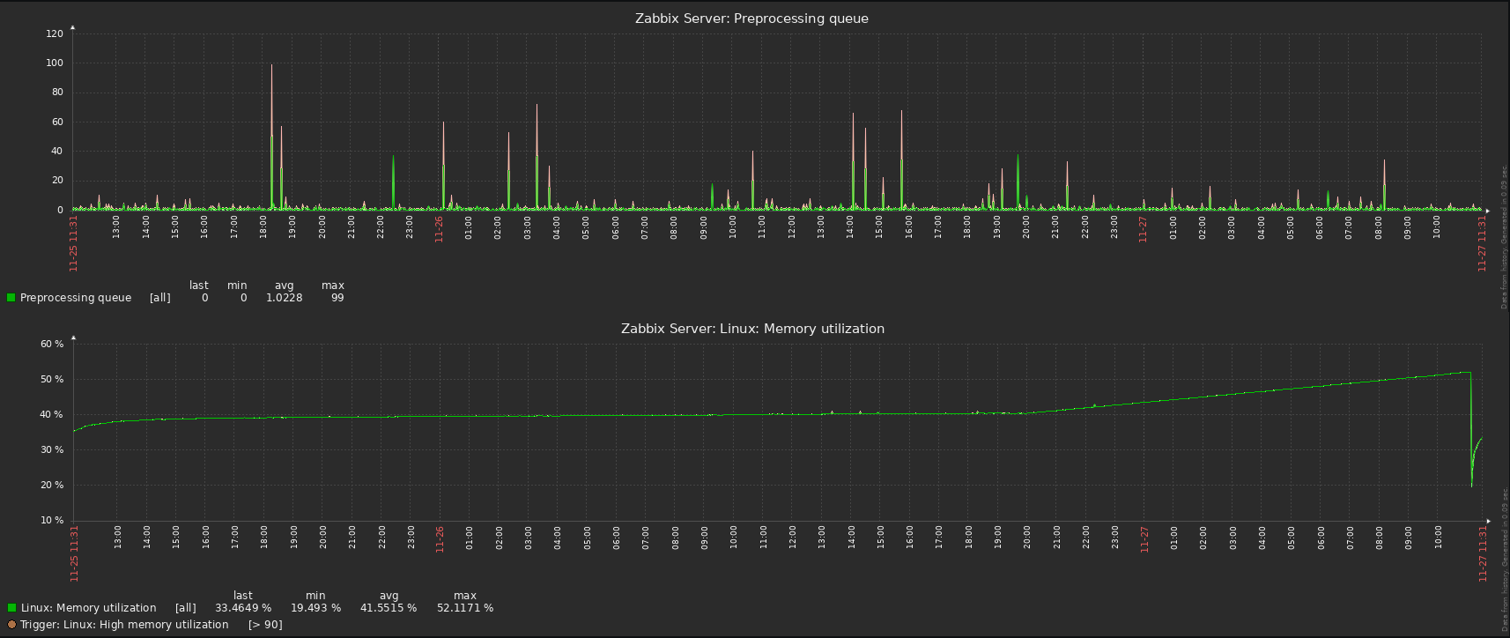Click the 'Linux: Memory utilization' legend label
This screenshot has width=1510, height=638.
(x=88, y=608)
